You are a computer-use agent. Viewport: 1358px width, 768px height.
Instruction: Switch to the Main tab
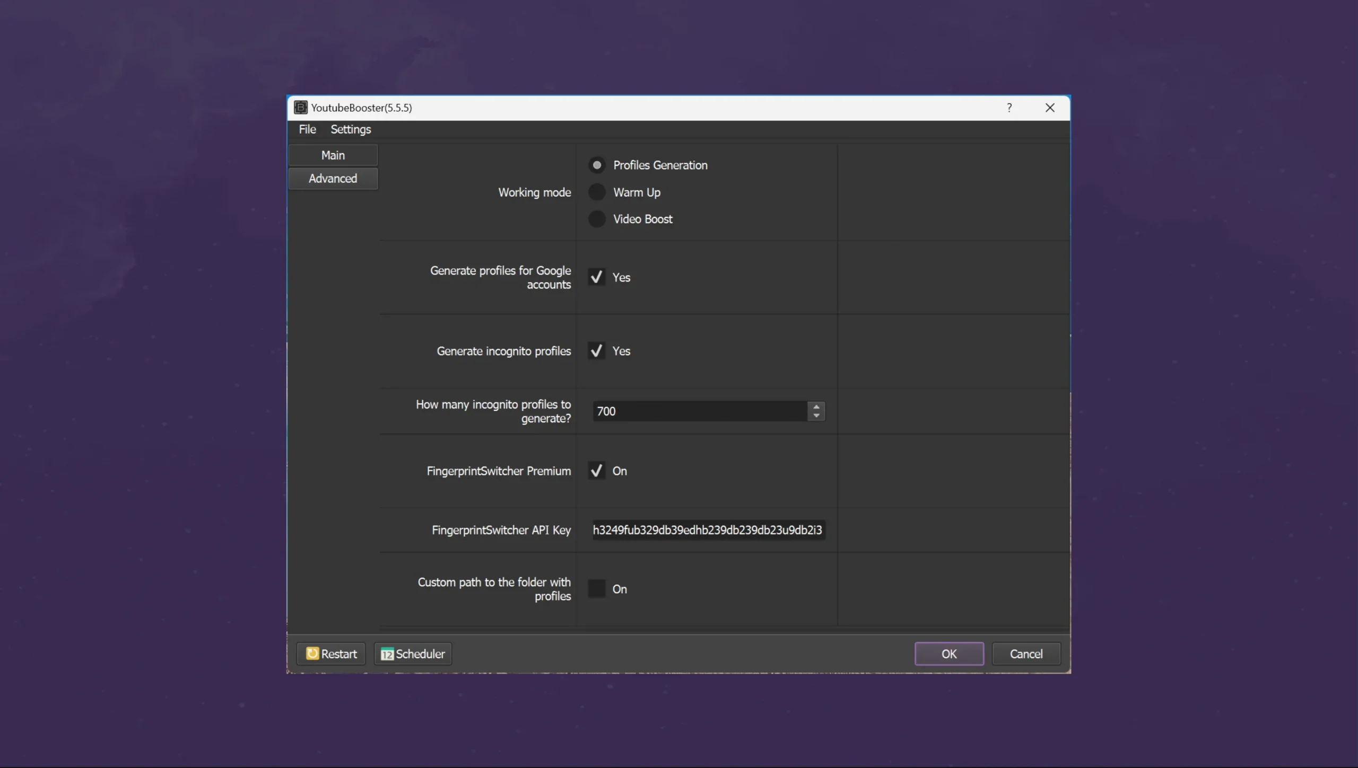click(x=333, y=155)
